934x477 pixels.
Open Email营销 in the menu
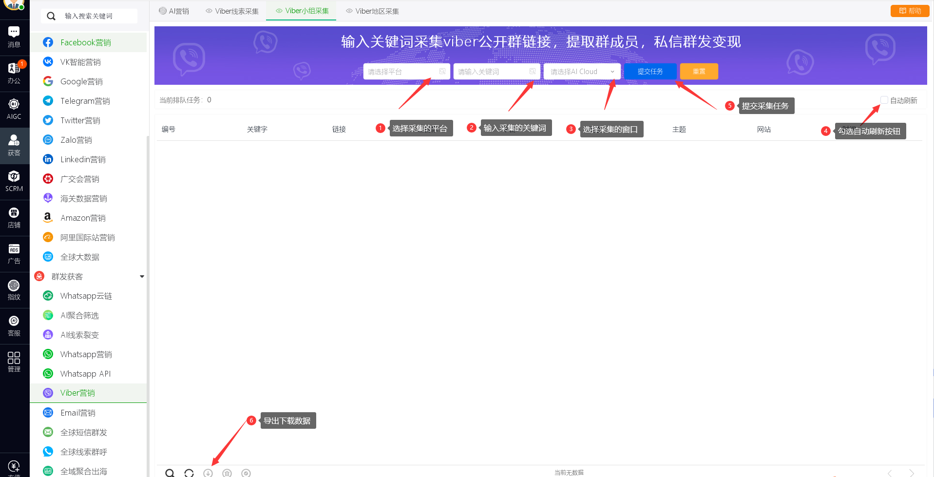coord(88,413)
